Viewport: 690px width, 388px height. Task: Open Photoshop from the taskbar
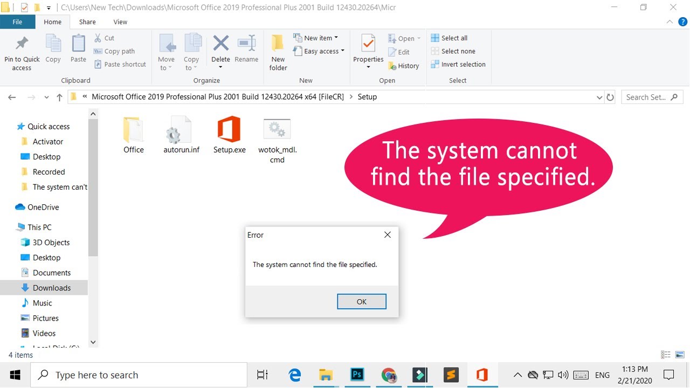pyautogui.click(x=357, y=375)
